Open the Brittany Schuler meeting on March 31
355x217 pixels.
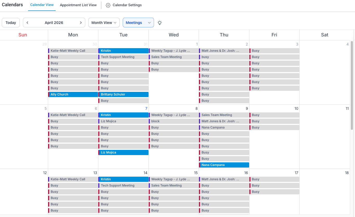click(x=123, y=94)
